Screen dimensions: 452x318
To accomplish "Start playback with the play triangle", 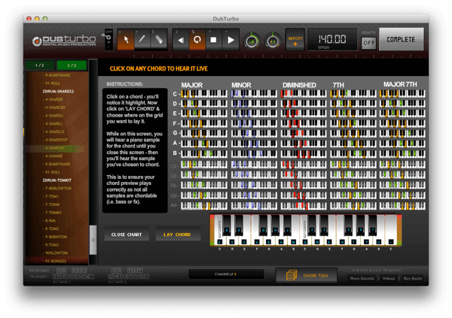I will pyautogui.click(x=231, y=40).
